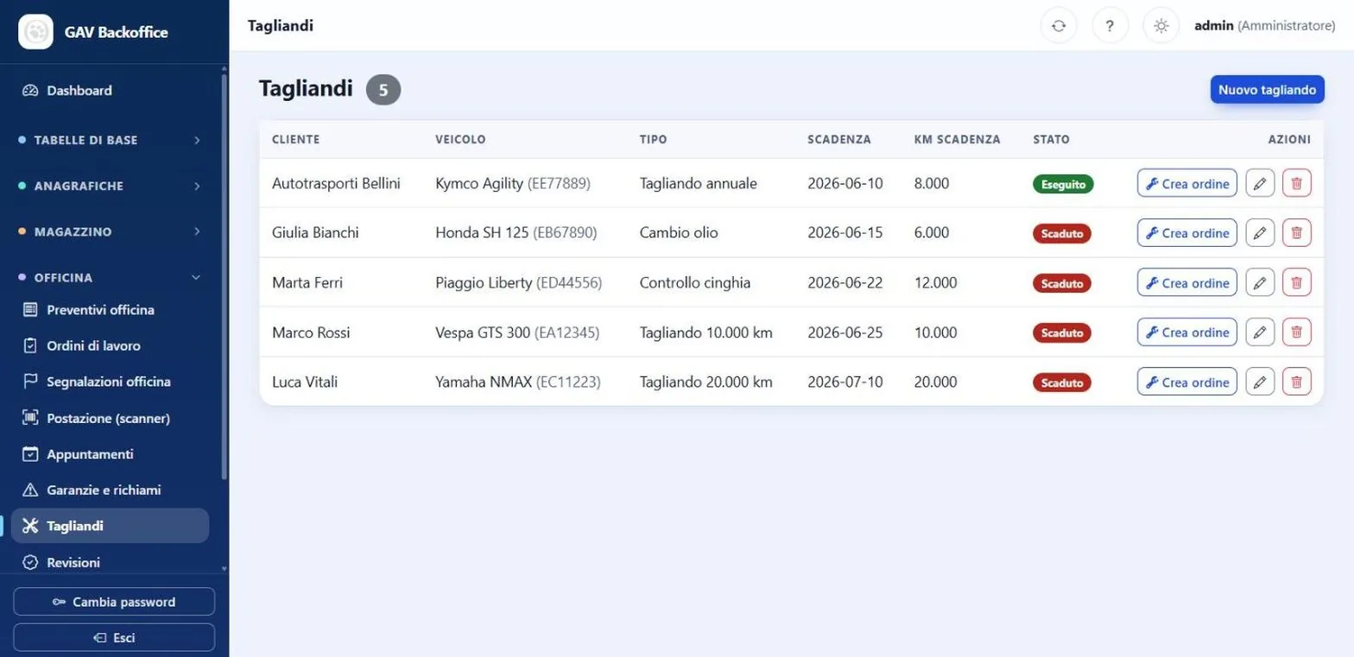Select Tagliandi in the sidebar
1354x657 pixels.
coord(110,526)
